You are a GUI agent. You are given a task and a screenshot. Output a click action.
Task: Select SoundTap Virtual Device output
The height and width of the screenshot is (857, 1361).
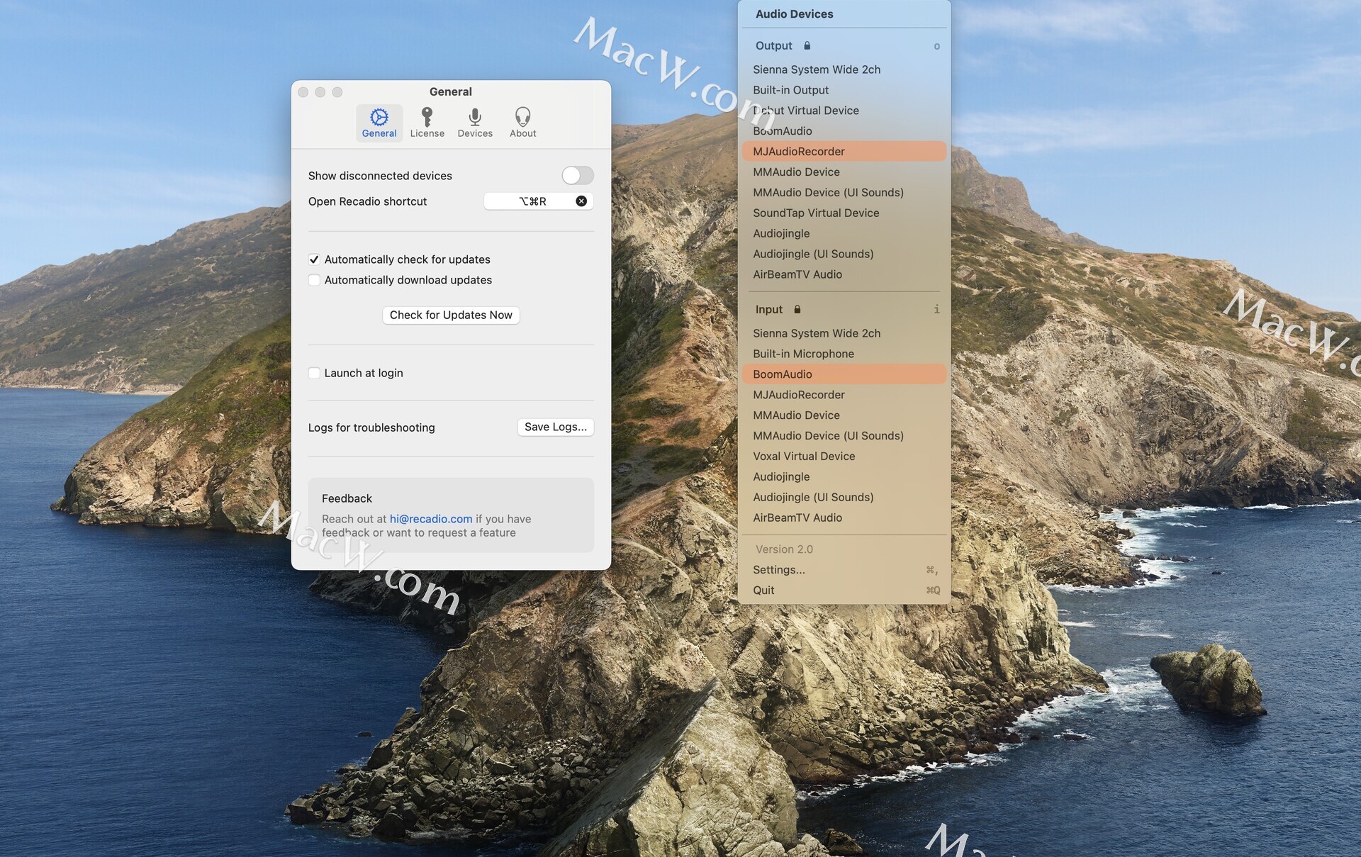(x=815, y=213)
